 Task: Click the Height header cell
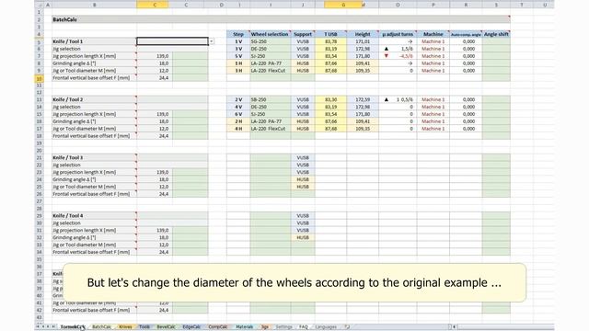pyautogui.click(x=363, y=34)
